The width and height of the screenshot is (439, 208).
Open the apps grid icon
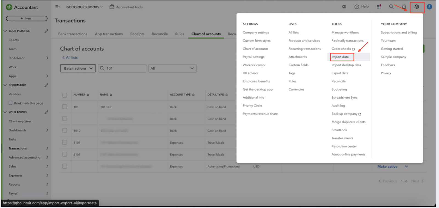click(379, 7)
